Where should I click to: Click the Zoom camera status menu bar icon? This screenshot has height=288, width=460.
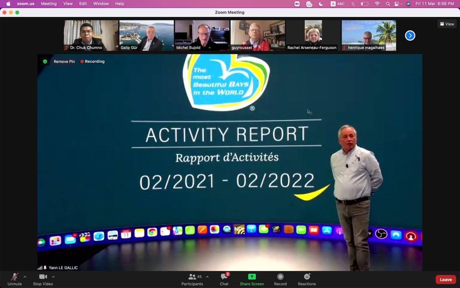point(297,4)
